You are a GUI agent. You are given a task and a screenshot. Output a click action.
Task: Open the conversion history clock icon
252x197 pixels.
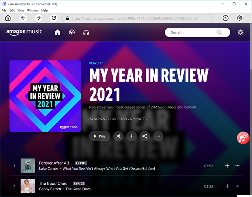pyautogui.click(x=226, y=18)
